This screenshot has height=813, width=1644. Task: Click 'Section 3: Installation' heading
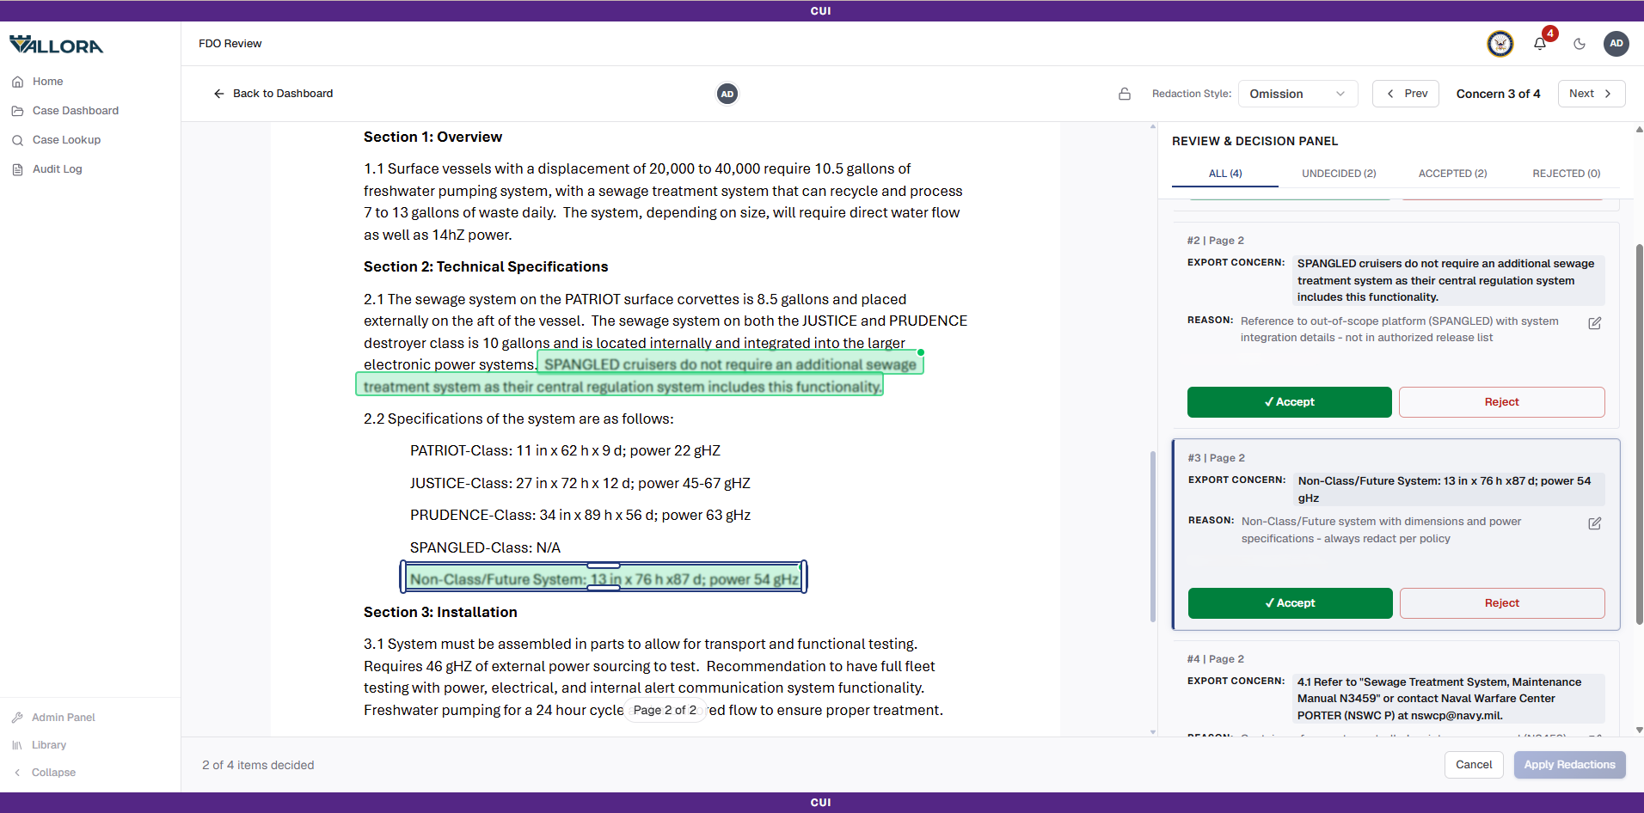click(440, 612)
